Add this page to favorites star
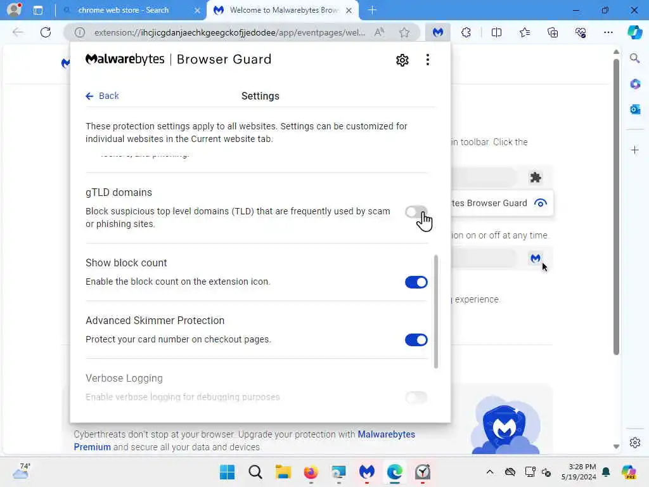The width and height of the screenshot is (649, 487). (404, 32)
